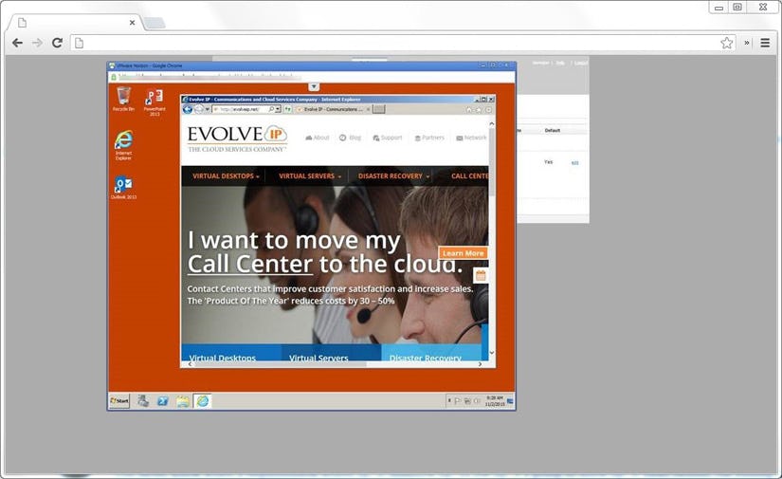Click the IE Home icon
This screenshot has height=479, width=782.
[x=469, y=110]
